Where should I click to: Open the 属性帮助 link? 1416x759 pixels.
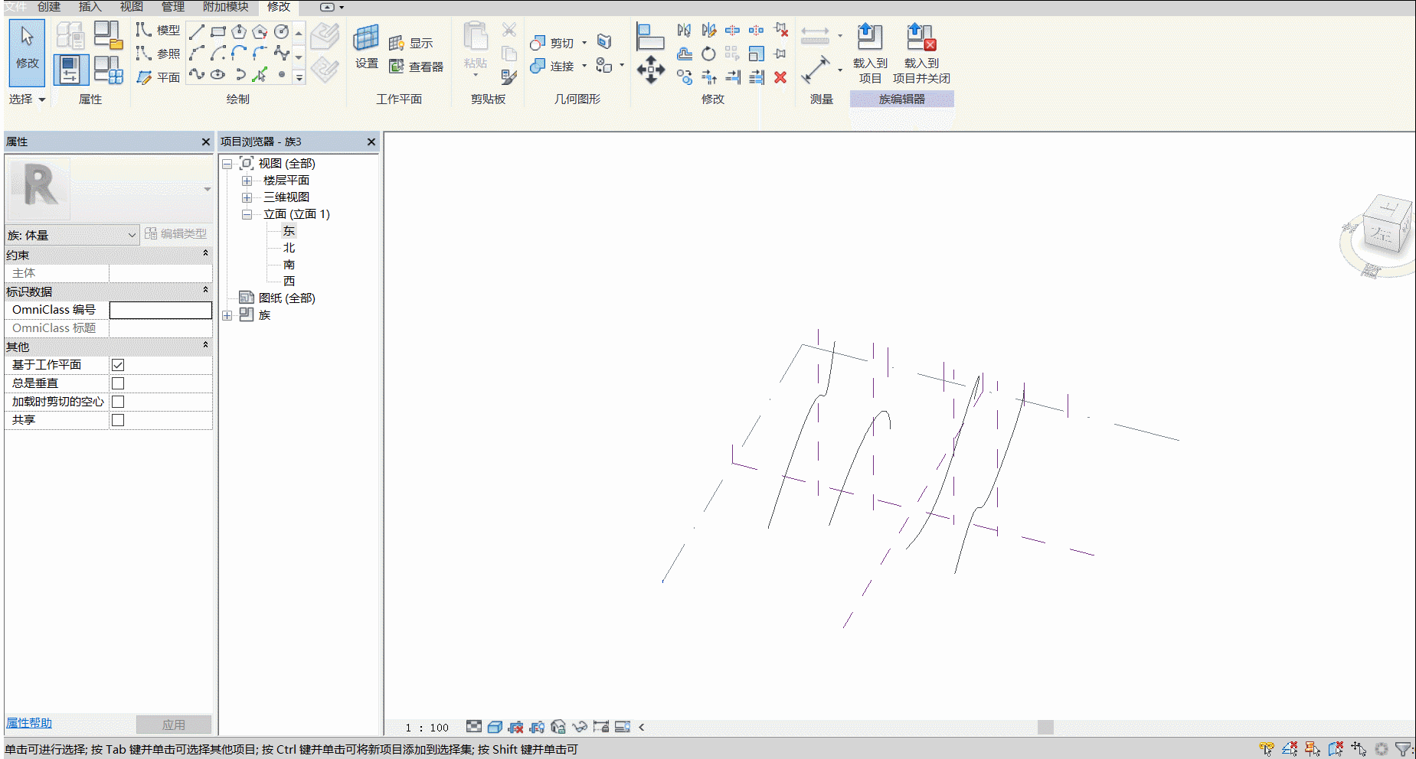pyautogui.click(x=29, y=723)
